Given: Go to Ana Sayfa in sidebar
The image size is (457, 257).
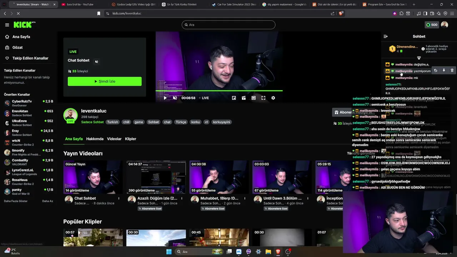Looking at the screenshot, I should coord(21,37).
